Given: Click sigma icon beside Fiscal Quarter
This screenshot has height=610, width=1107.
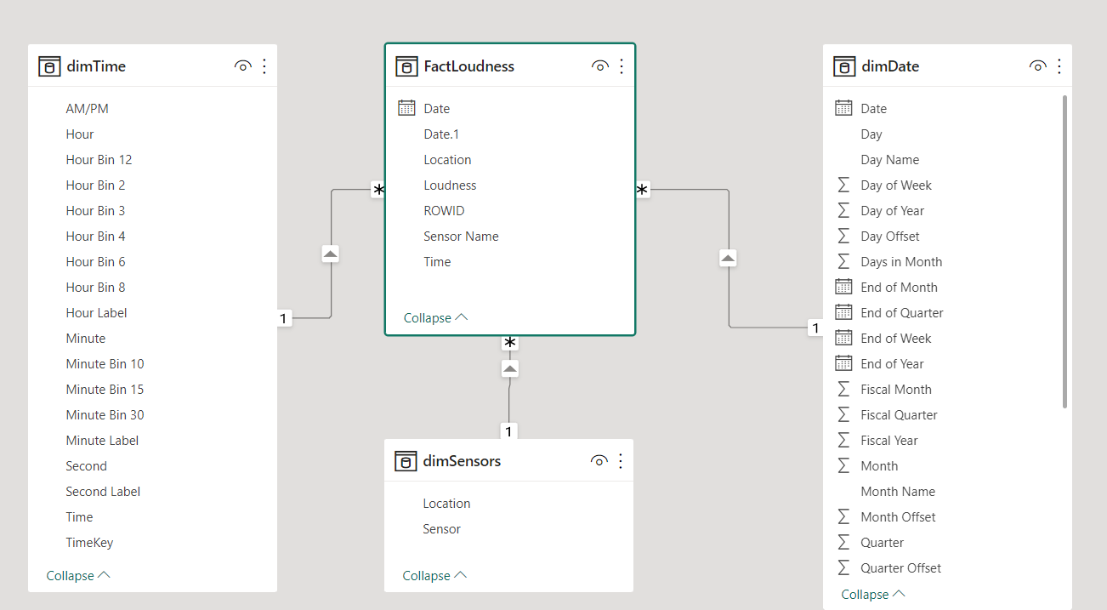Looking at the screenshot, I should pos(843,414).
